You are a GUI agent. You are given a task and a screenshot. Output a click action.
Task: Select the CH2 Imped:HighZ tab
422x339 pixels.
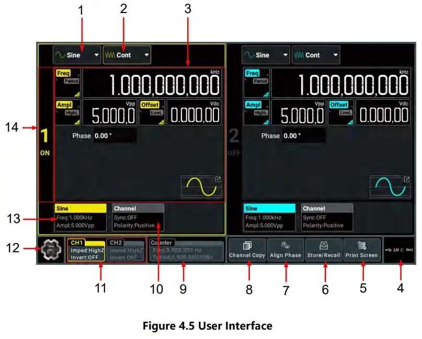126,250
